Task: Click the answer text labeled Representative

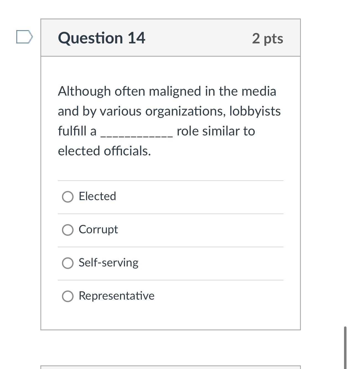Action: 116,296
